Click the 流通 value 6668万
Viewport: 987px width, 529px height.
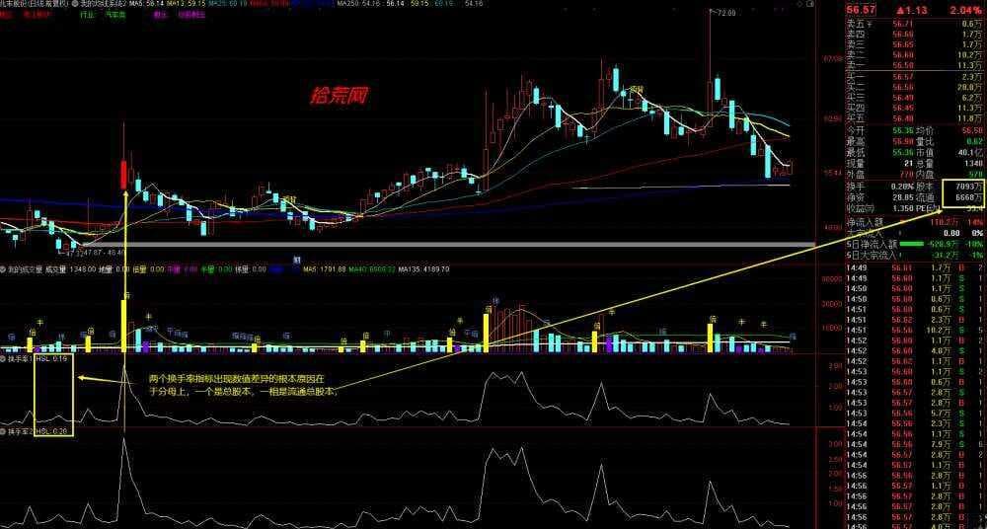click(969, 197)
